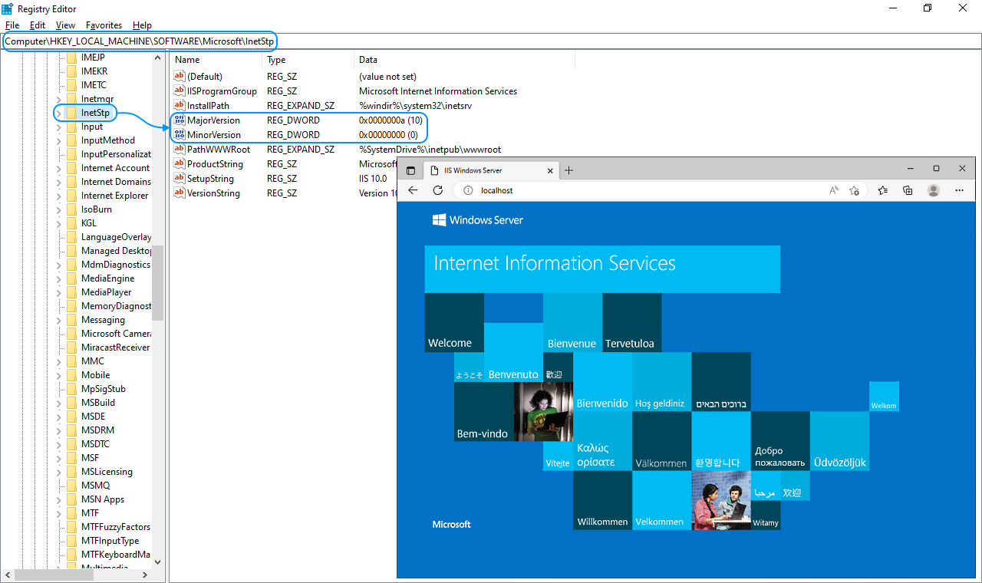The width and height of the screenshot is (982, 583).
Task: Select the IIS Windows Server browser tab
Action: click(x=489, y=170)
